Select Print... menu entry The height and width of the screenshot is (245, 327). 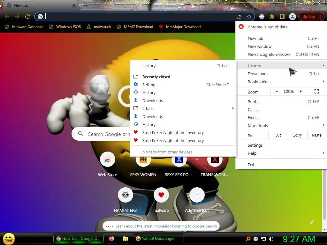[281, 102]
